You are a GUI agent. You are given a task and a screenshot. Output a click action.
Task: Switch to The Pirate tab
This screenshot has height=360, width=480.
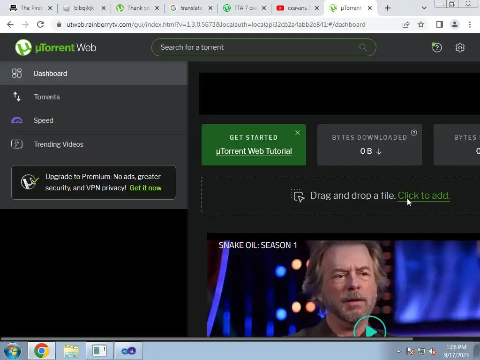point(31,8)
